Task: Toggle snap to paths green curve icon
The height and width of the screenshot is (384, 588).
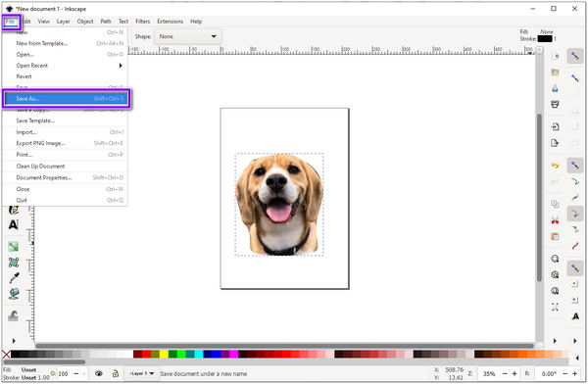Action: (x=575, y=182)
